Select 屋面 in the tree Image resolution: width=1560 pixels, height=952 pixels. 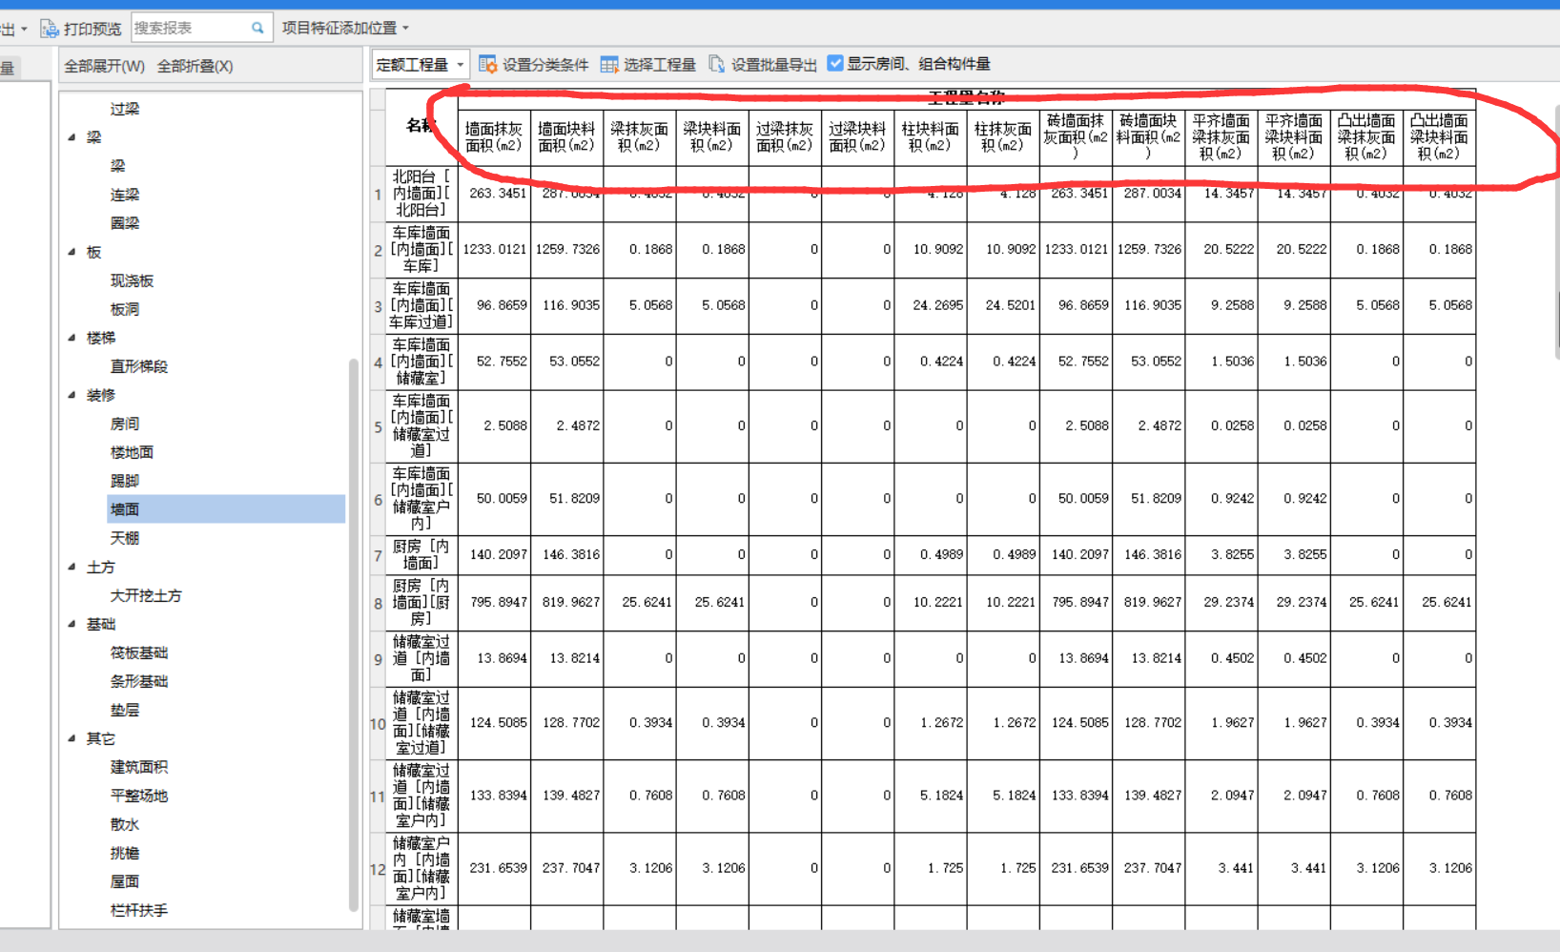pyautogui.click(x=125, y=881)
